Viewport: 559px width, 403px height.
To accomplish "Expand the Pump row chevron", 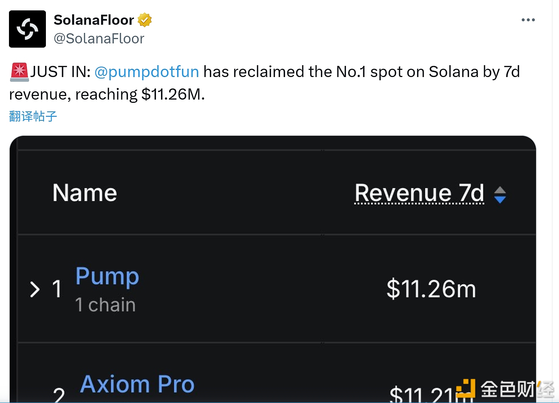I will tap(35, 289).
